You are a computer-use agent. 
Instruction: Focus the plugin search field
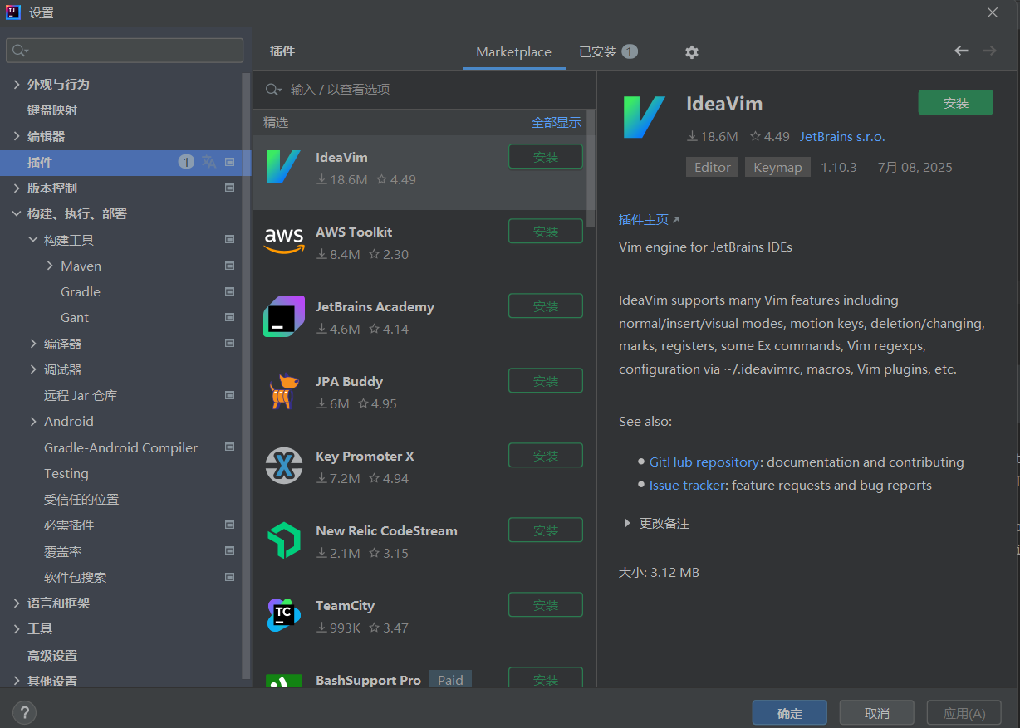[x=424, y=89]
